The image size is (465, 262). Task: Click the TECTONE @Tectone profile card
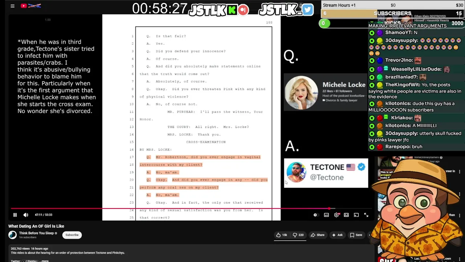coord(326,173)
